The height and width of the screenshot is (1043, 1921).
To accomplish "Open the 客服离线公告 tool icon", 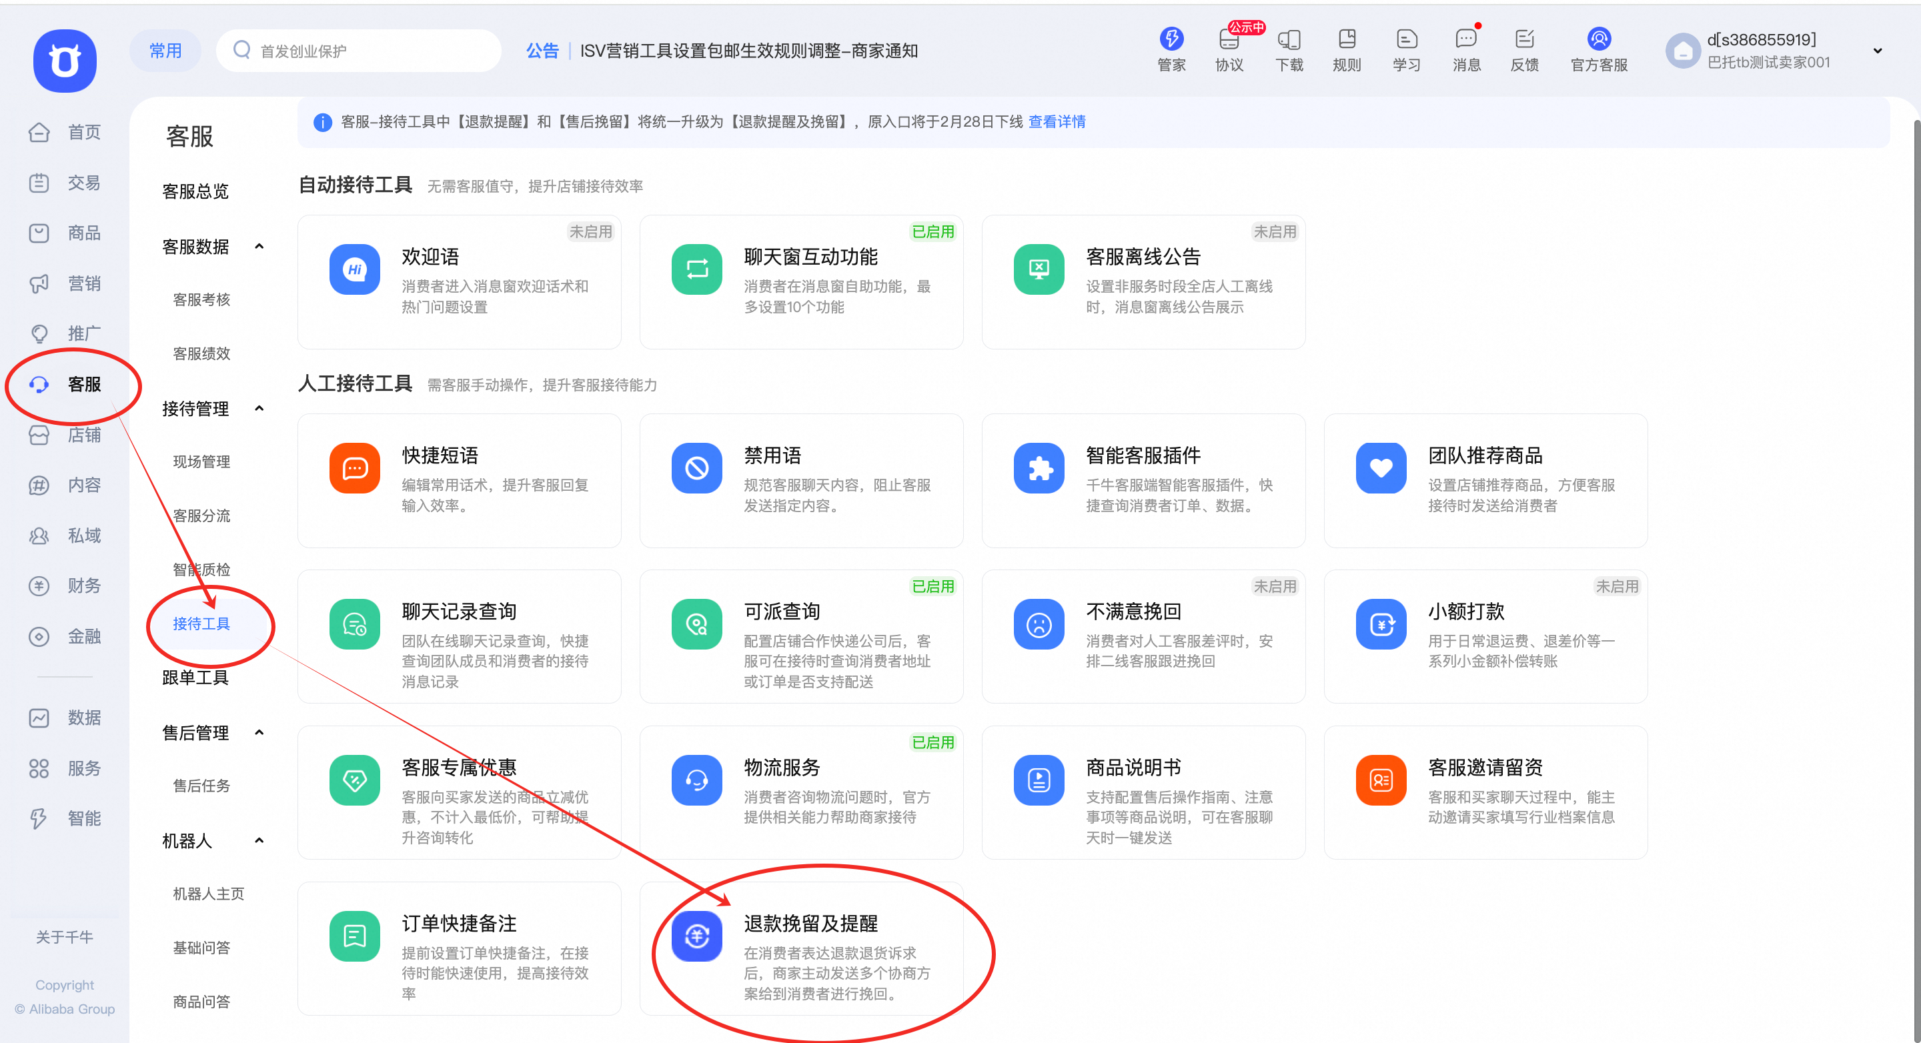I will 1039,269.
